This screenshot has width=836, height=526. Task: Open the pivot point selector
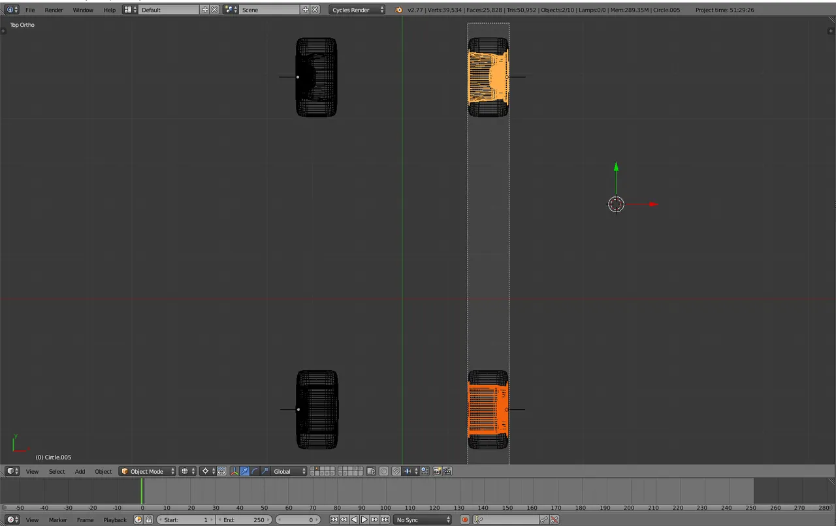tap(208, 471)
